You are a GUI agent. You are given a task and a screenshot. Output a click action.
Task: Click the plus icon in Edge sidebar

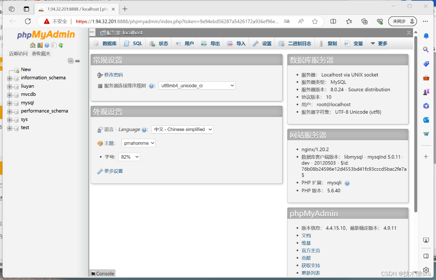[x=426, y=157]
